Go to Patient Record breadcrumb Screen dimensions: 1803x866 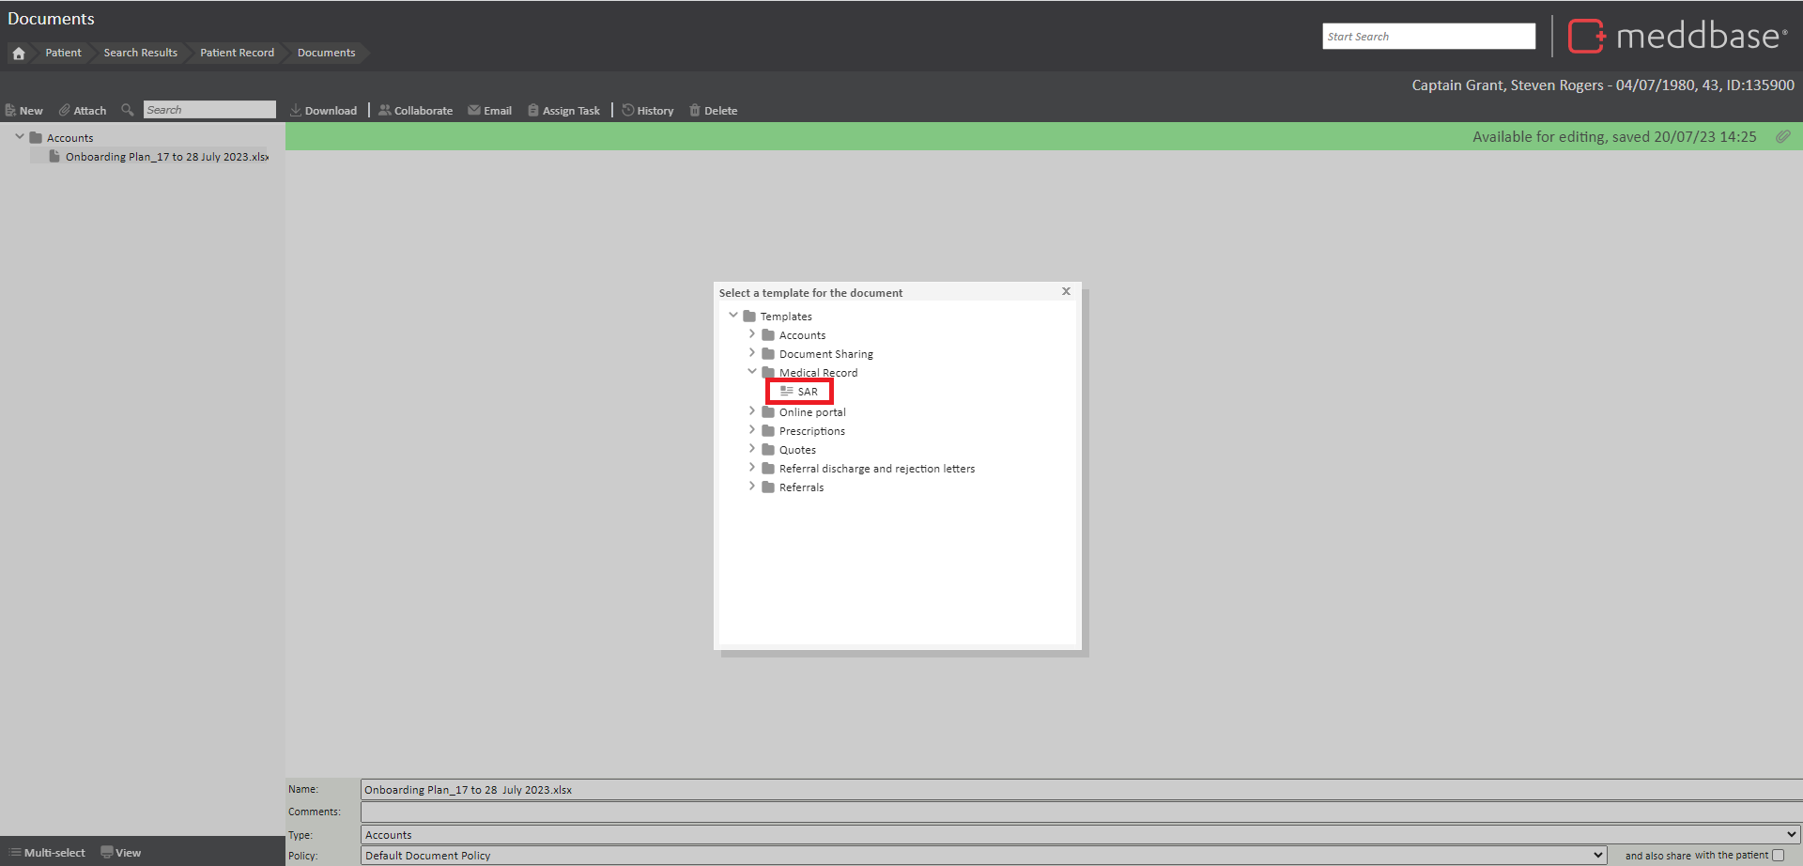[x=237, y=53]
